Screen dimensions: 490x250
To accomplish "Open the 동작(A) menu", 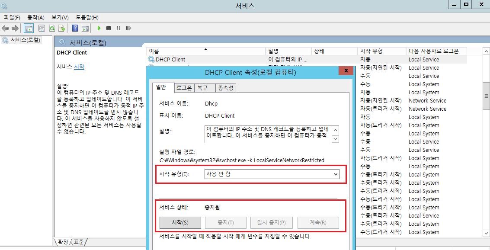I will coord(36,17).
